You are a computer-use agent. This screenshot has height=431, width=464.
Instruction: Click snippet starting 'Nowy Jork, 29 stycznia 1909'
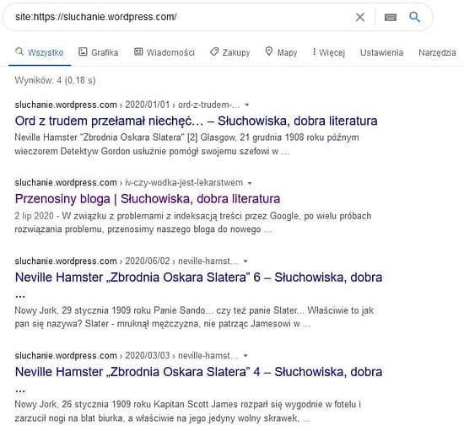194,317
